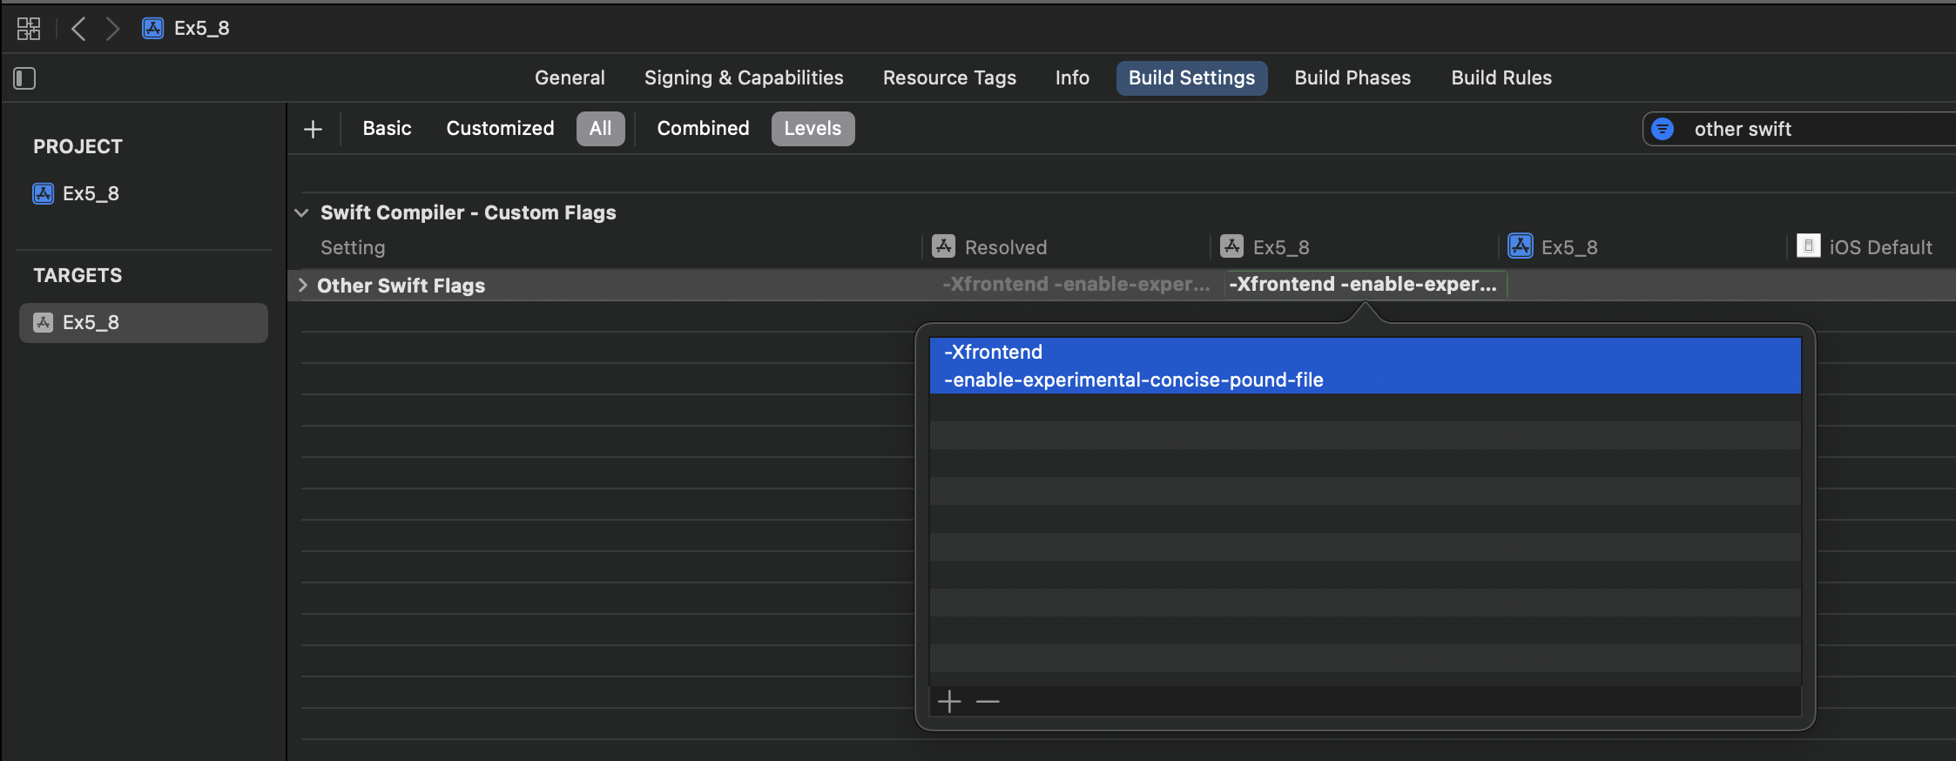1956x761 pixels.
Task: Go back with the left chevron
Action: 78,29
